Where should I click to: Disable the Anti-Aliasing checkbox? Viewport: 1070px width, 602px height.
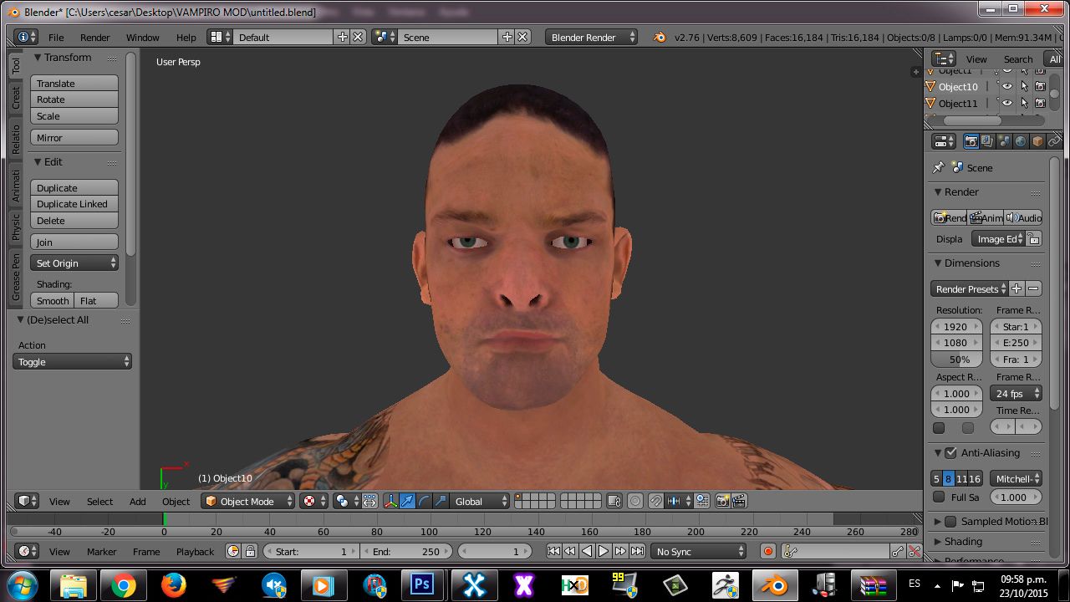(950, 453)
